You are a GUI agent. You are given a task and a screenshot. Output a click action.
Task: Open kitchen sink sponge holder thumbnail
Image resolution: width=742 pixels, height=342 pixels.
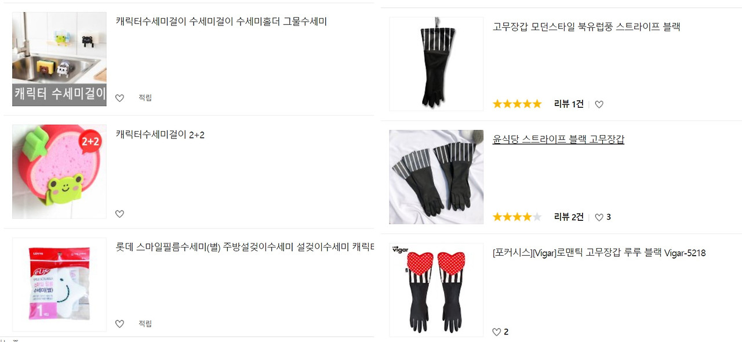tap(59, 59)
